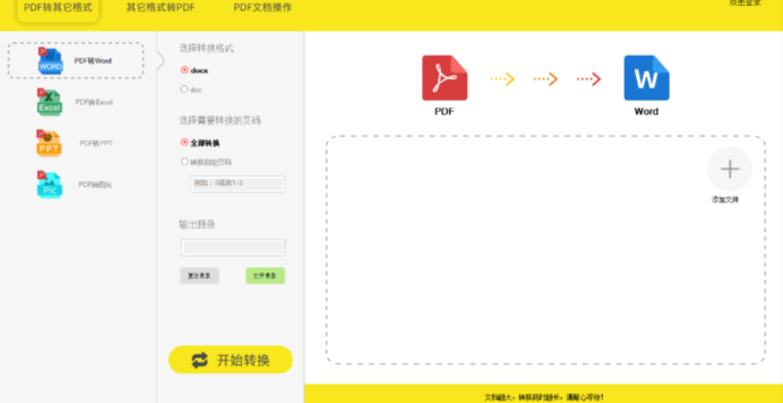The width and height of the screenshot is (783, 403).
Task: Choose the docx output format radio
Action: pos(184,71)
